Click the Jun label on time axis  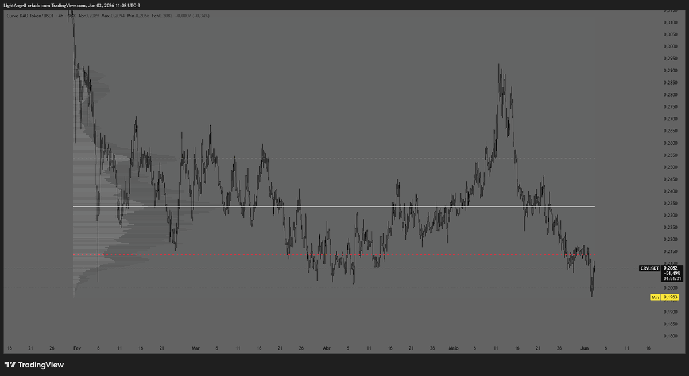click(585, 348)
